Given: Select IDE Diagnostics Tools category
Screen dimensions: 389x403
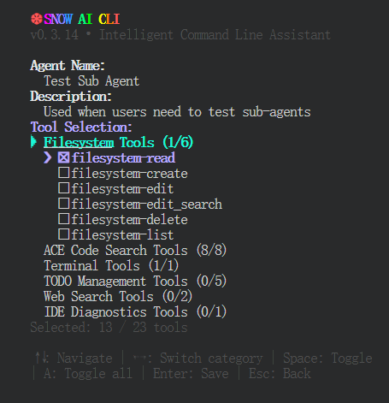Looking at the screenshot, I should pyautogui.click(x=135, y=312).
